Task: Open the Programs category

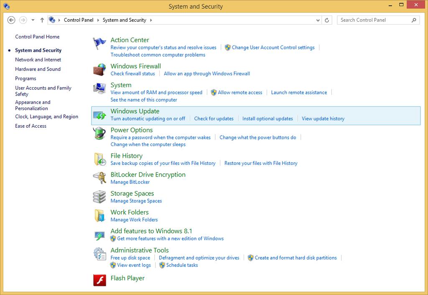Action: [x=25, y=79]
